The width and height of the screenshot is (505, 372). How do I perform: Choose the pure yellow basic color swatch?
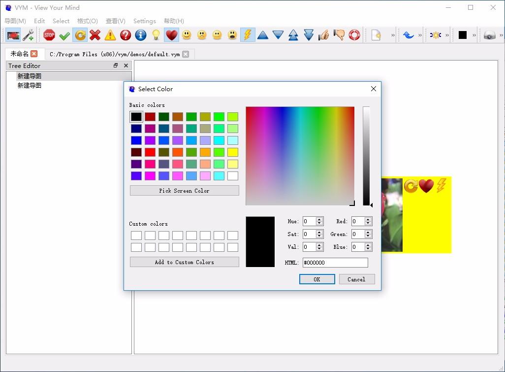(232, 152)
